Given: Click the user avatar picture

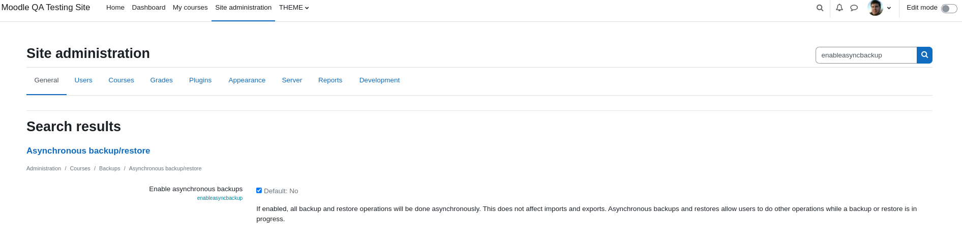Looking at the screenshot, I should pos(875,8).
